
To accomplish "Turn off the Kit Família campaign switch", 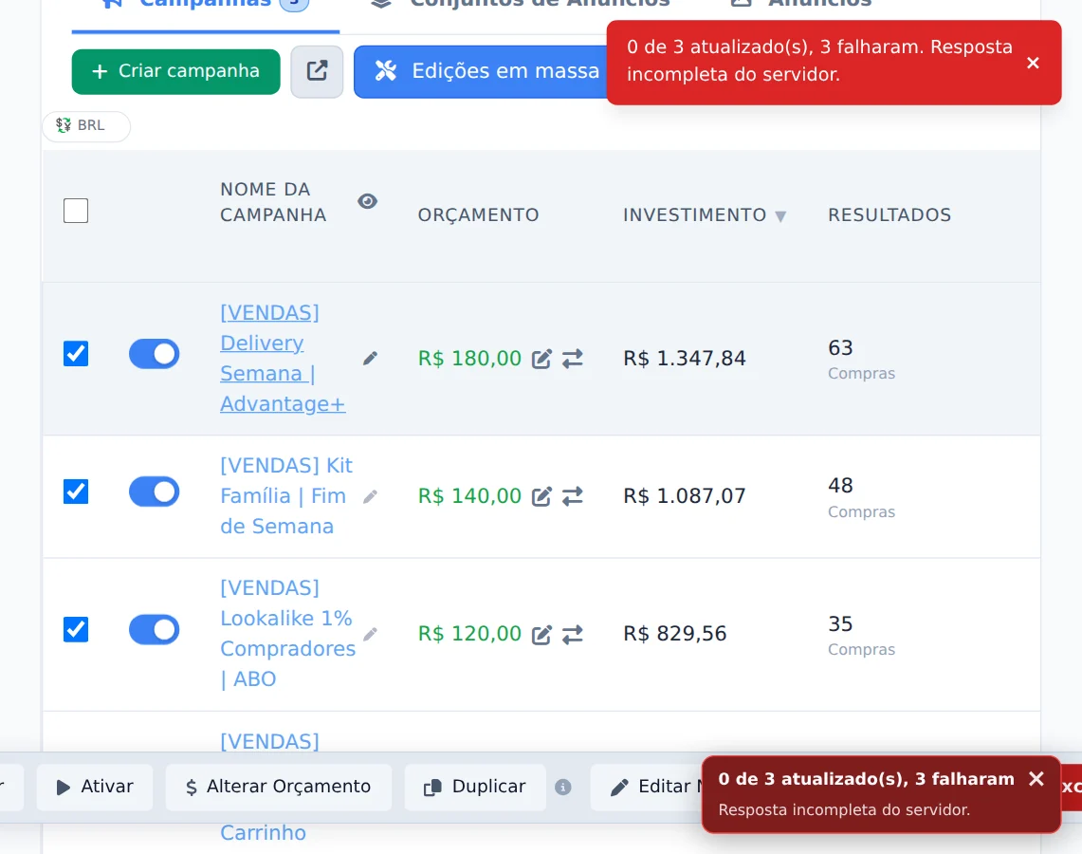I will (x=154, y=492).
